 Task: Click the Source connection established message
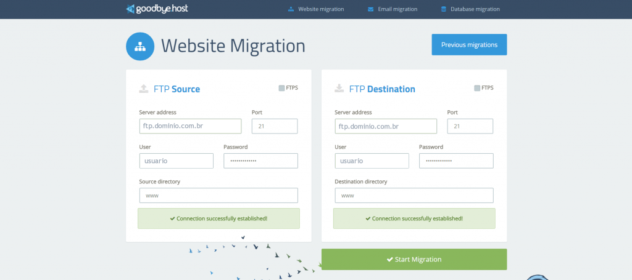(x=219, y=218)
